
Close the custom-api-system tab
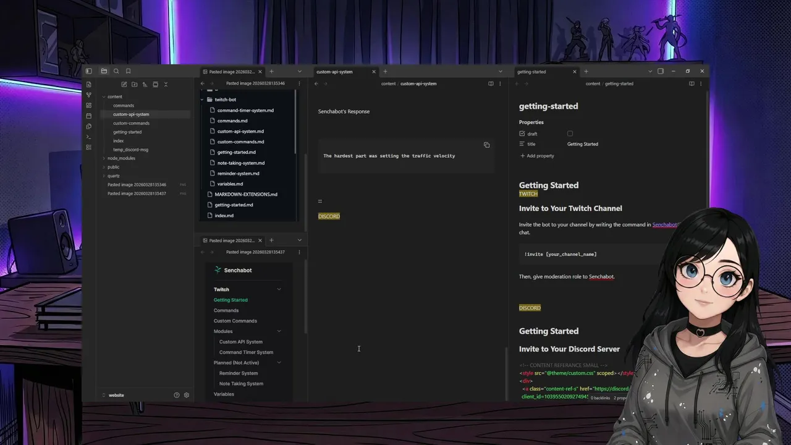pos(373,72)
